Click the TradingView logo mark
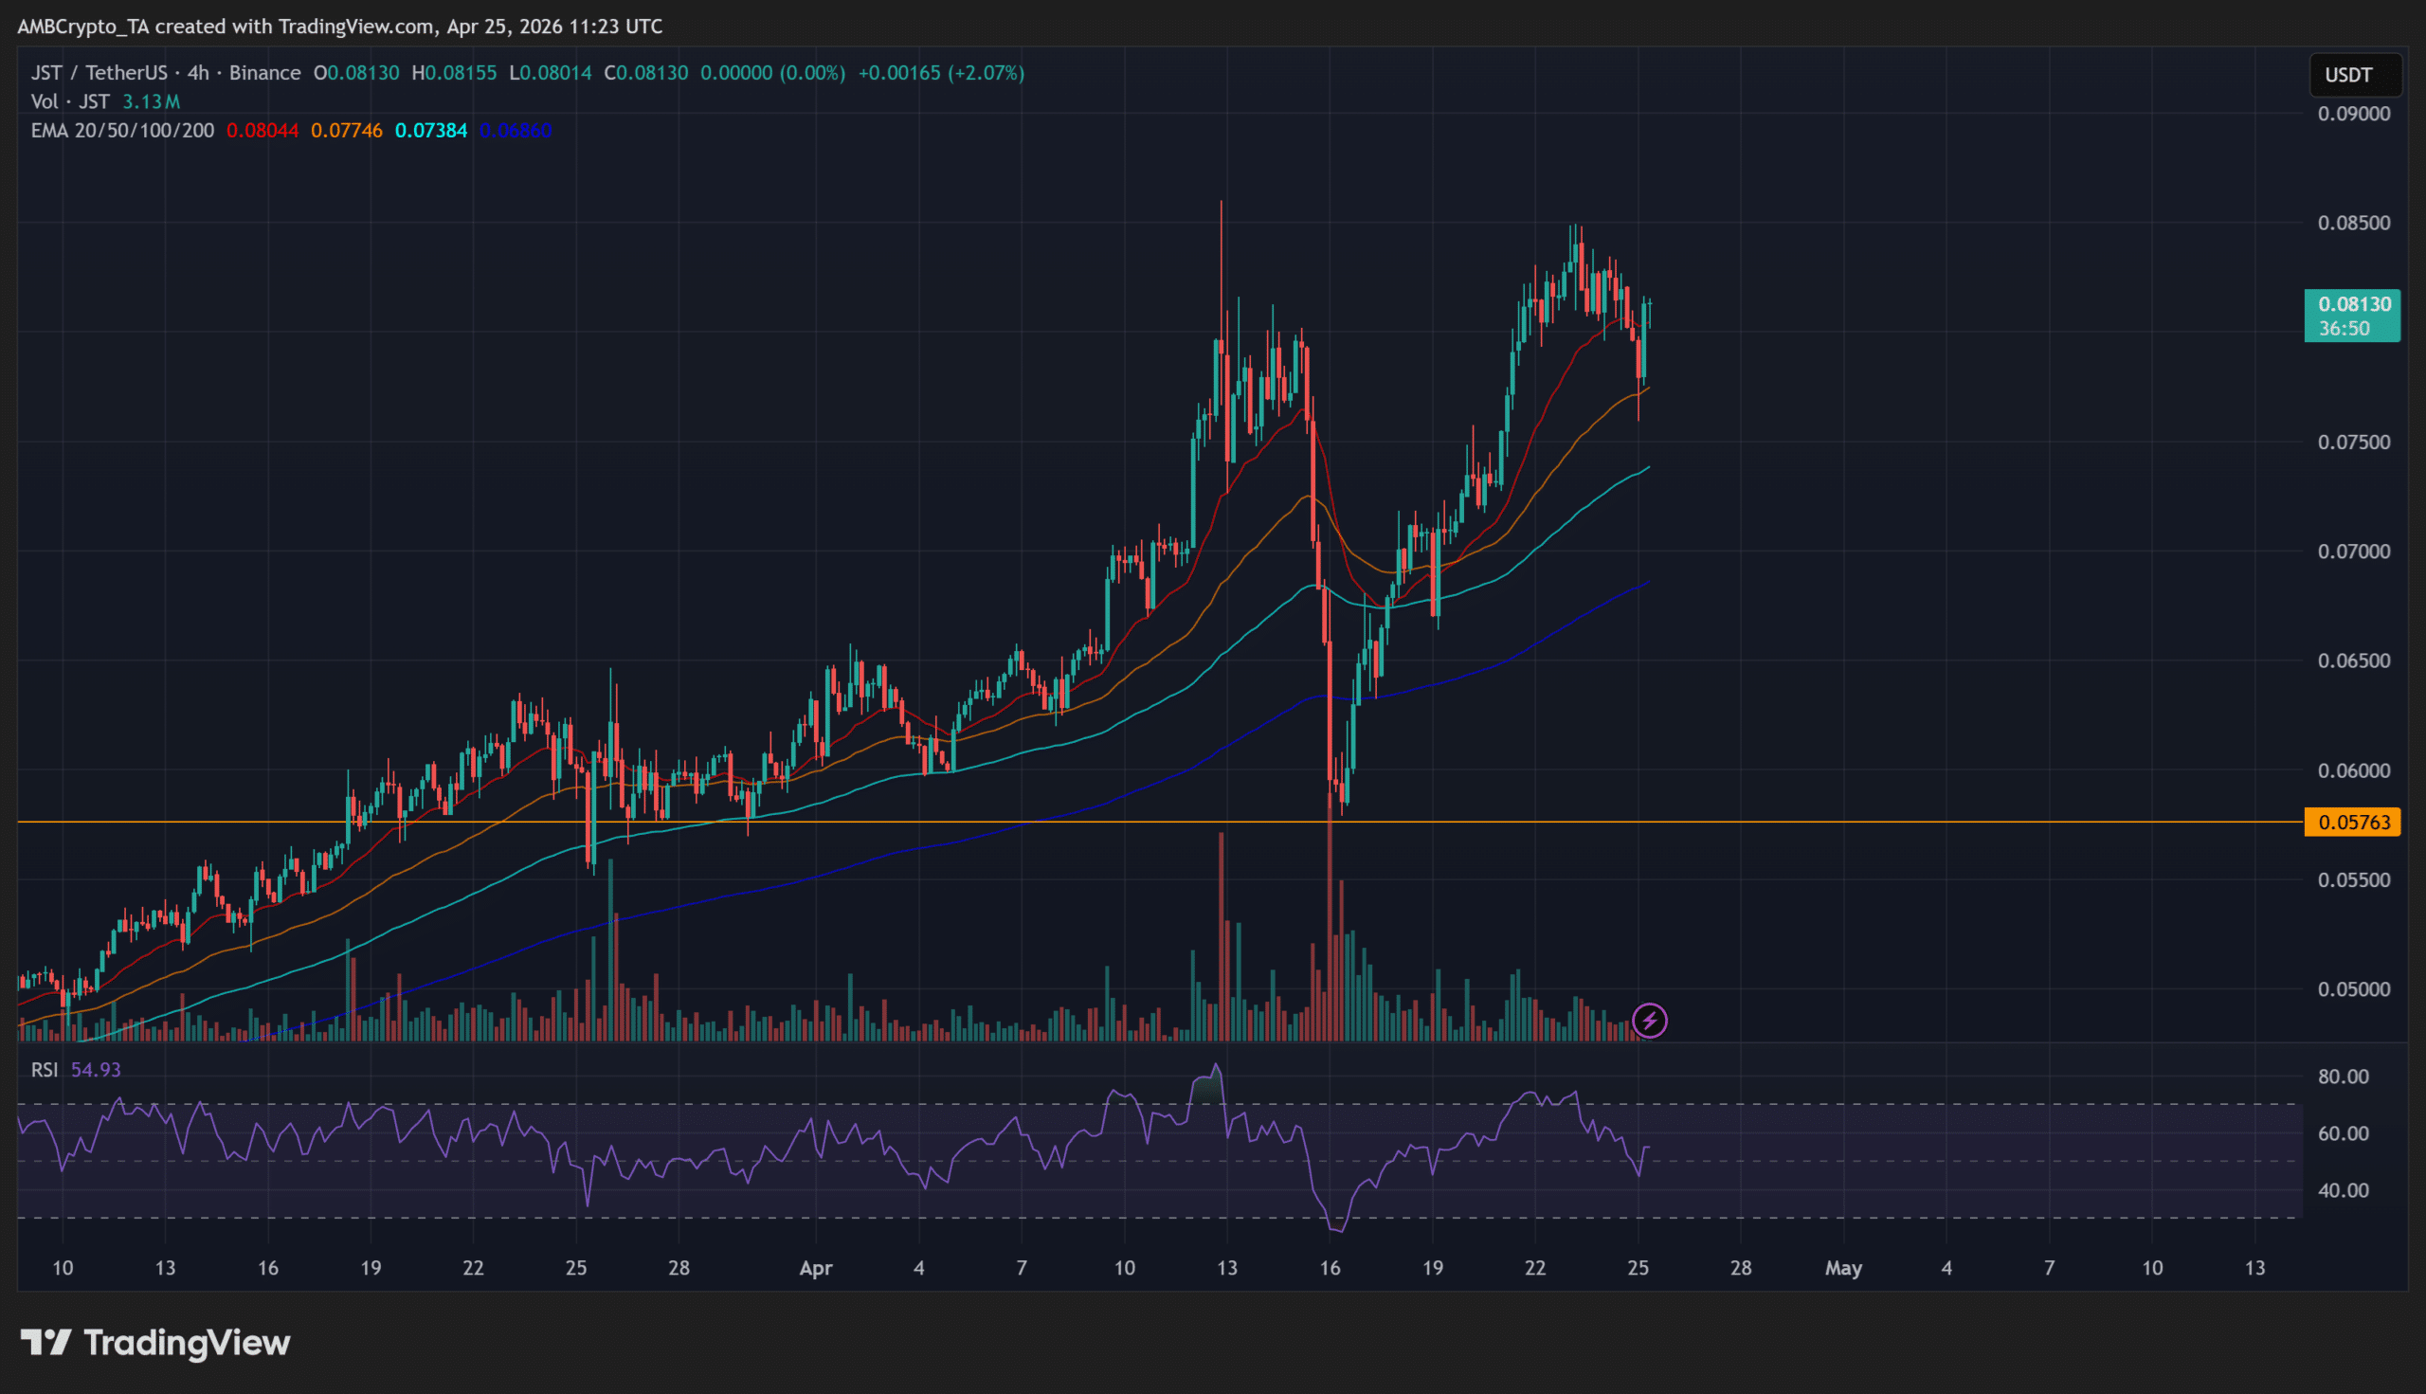Screen dimensions: 2426x1394 [45, 1342]
